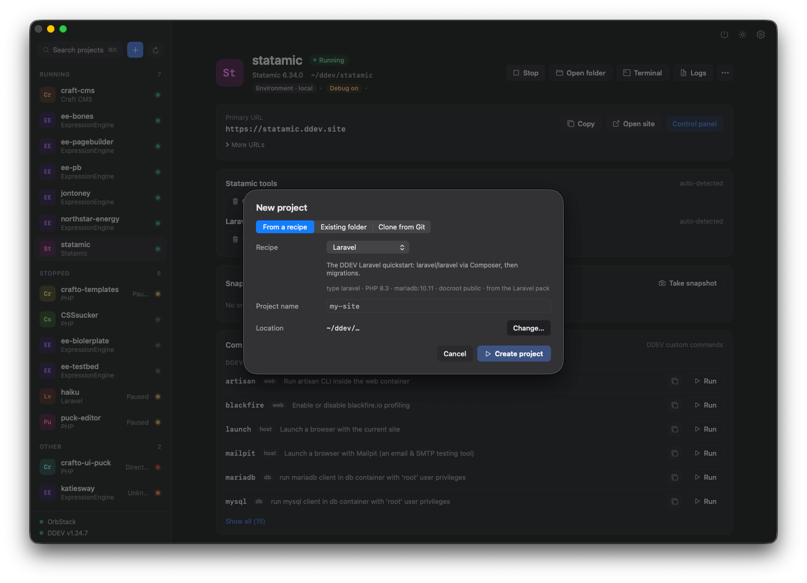Click the power icon in the top bar
Image resolution: width=807 pixels, height=583 pixels.
(724, 34)
